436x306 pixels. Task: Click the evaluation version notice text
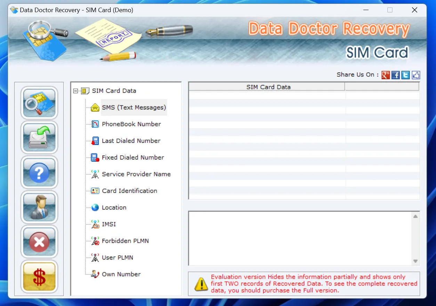[x=314, y=284]
